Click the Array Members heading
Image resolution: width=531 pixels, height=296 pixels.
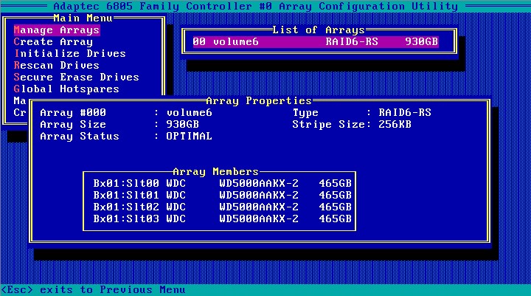pyautogui.click(x=215, y=171)
